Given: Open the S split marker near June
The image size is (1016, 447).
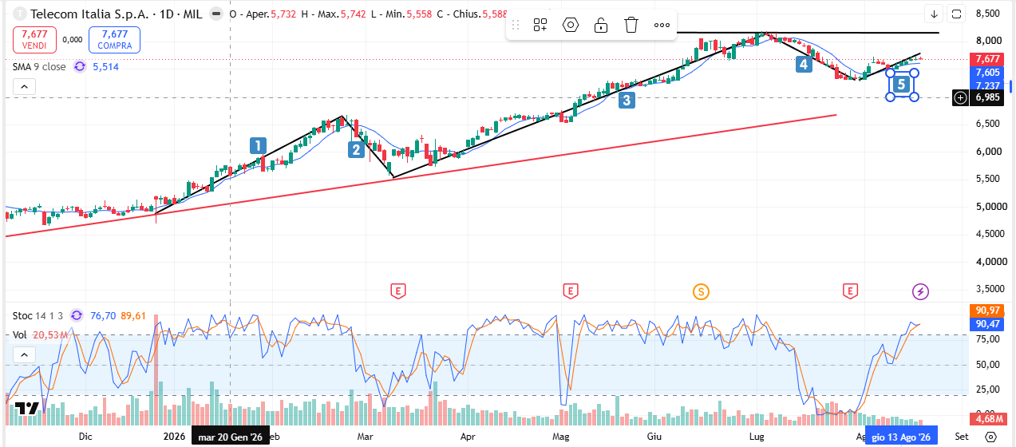Looking at the screenshot, I should coord(701,291).
